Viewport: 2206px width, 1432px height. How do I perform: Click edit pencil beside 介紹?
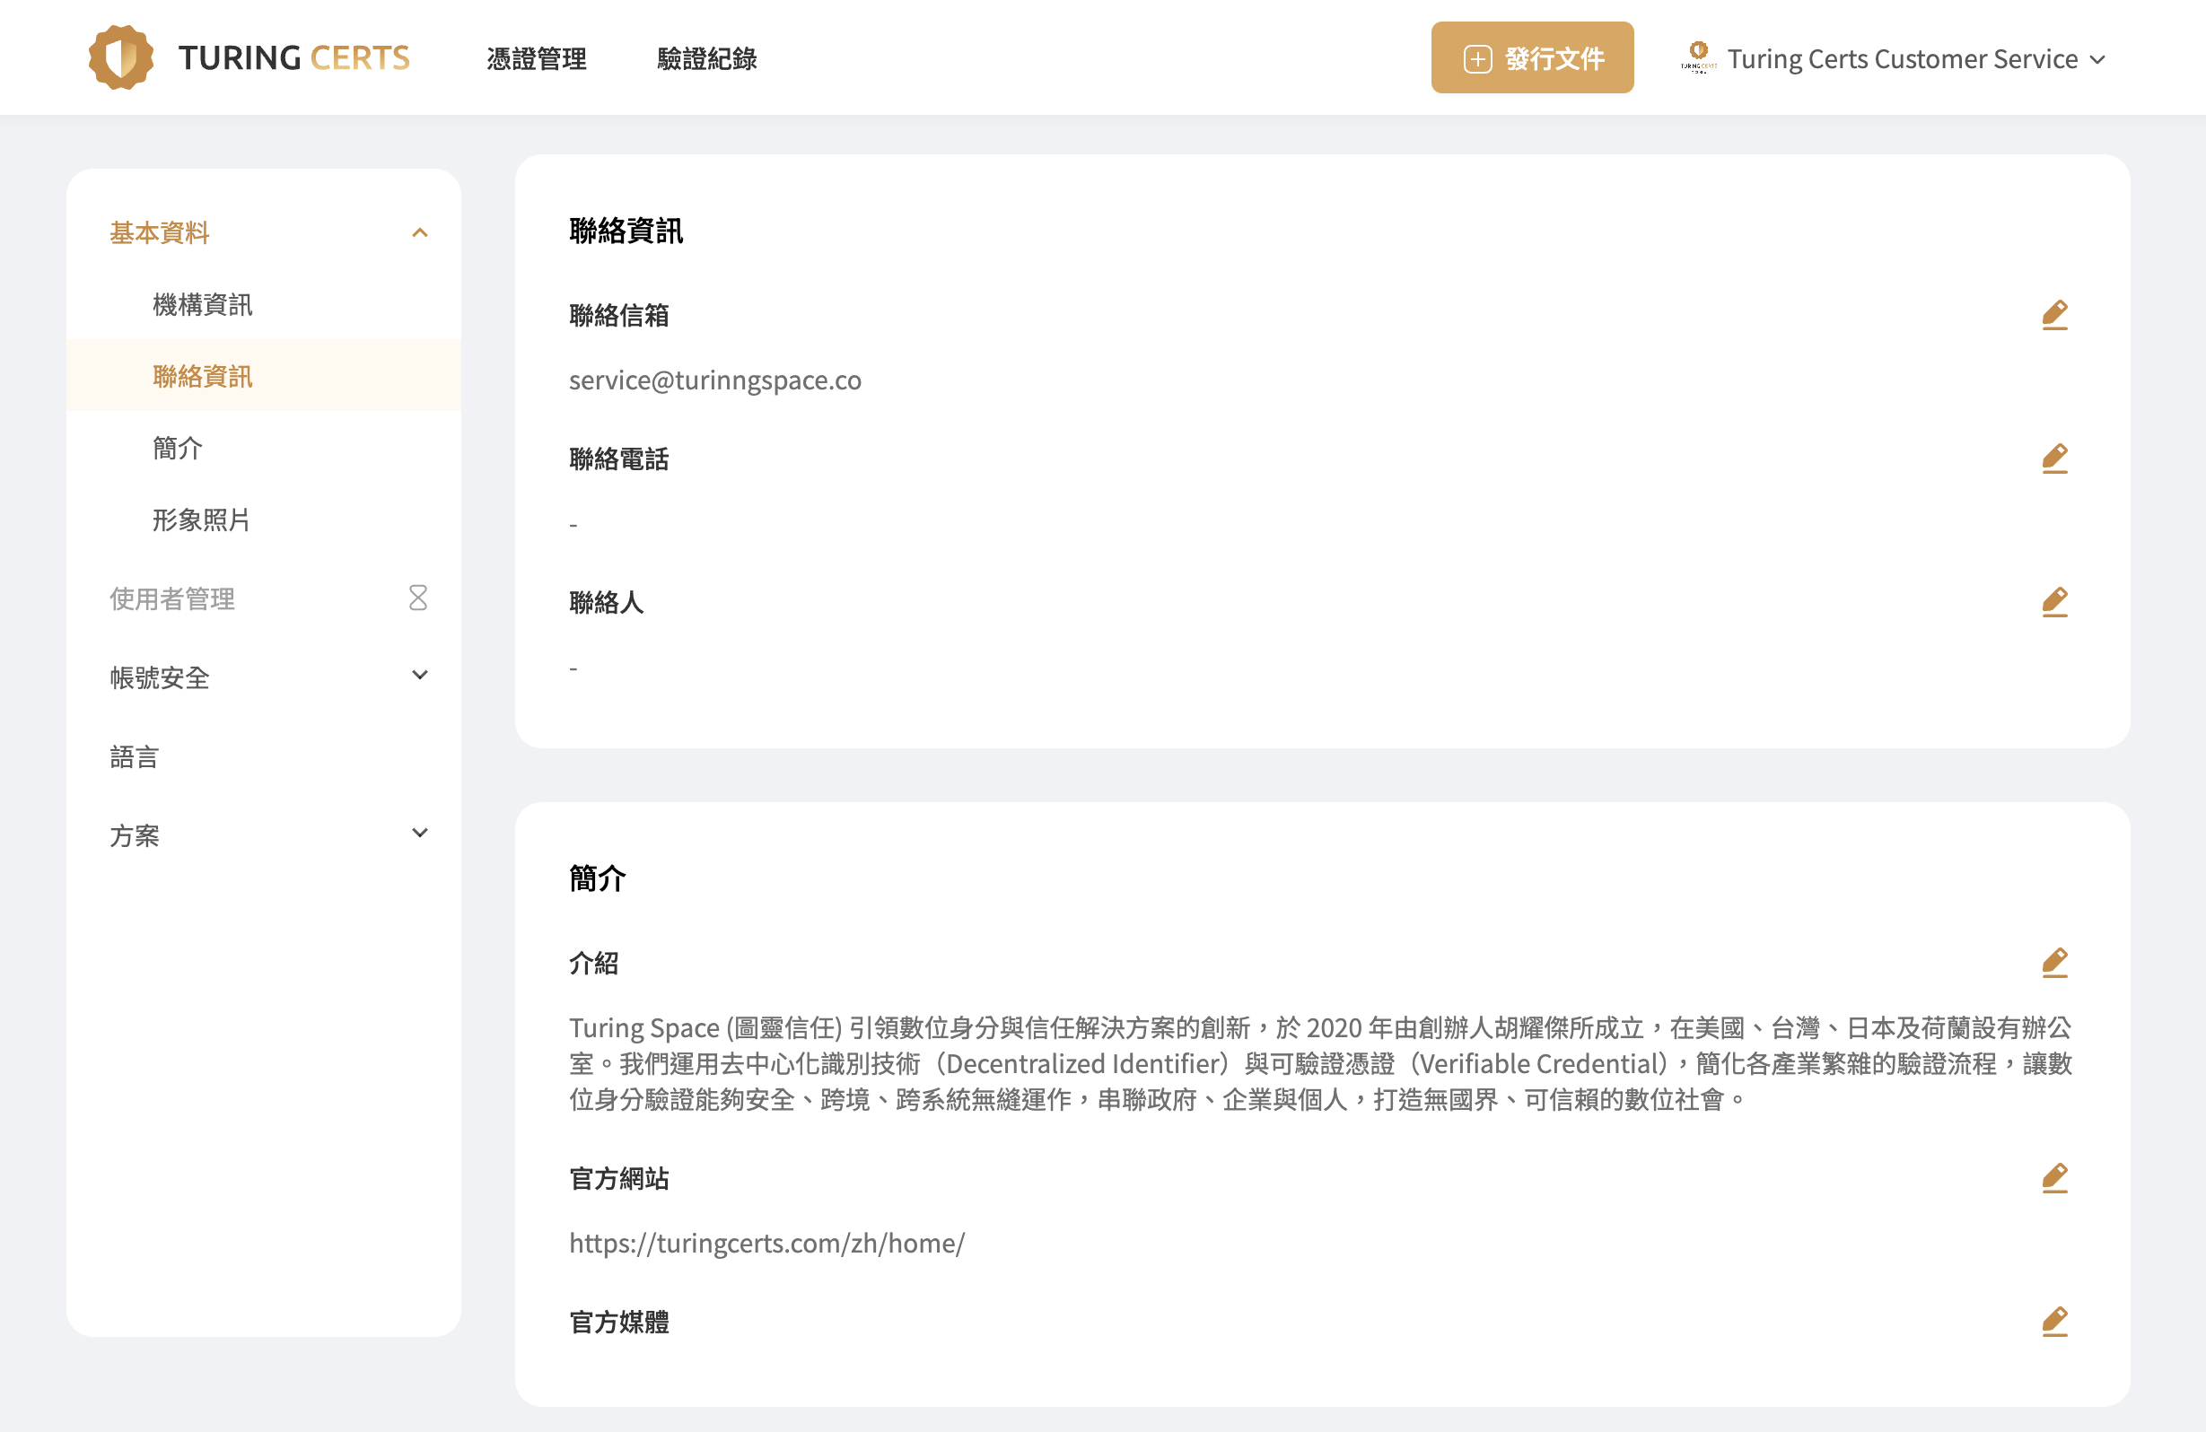(2054, 963)
